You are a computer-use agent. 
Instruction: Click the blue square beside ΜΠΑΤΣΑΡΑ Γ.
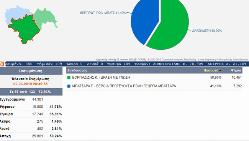coord(69,86)
